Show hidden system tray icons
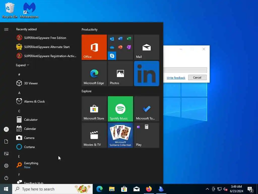Viewport: 258px width, 194px height. [x=207, y=189]
